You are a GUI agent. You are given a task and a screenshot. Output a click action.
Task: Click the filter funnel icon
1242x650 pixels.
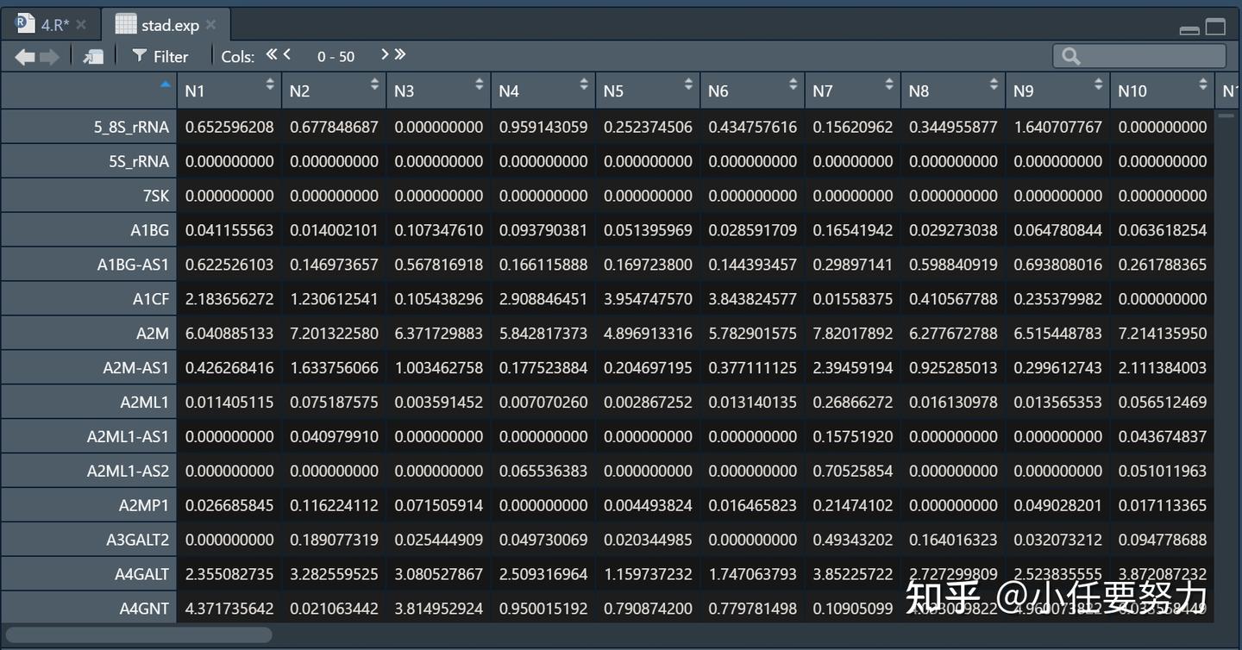(139, 56)
